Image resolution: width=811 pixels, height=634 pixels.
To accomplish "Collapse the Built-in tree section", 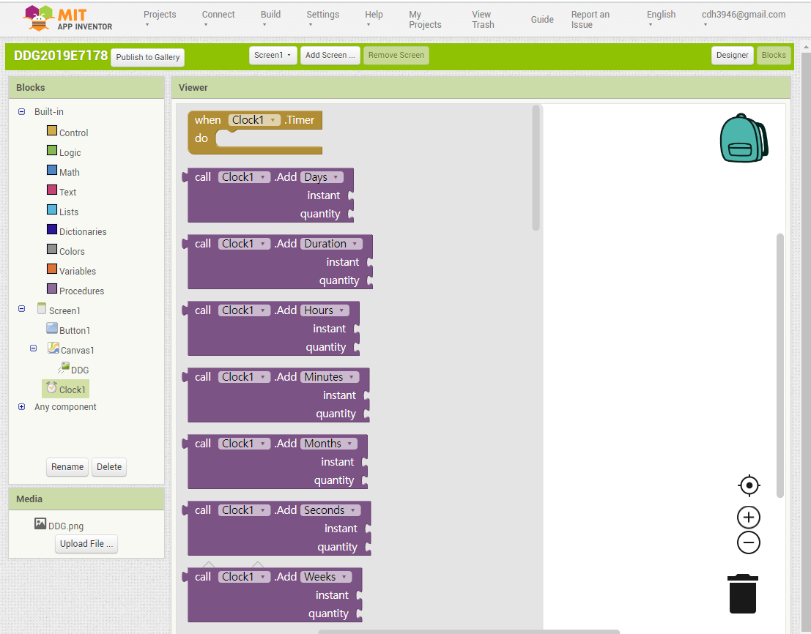I will point(22,111).
